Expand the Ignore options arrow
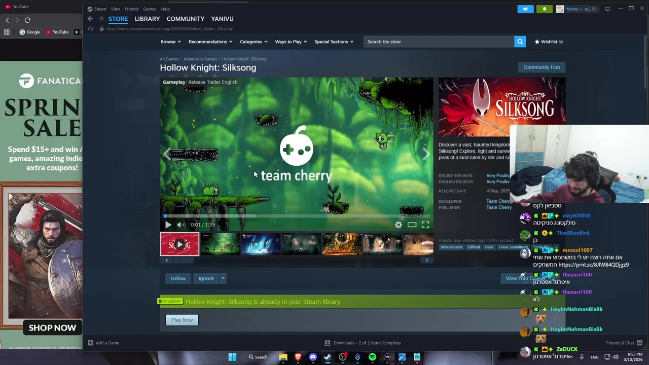 click(223, 278)
